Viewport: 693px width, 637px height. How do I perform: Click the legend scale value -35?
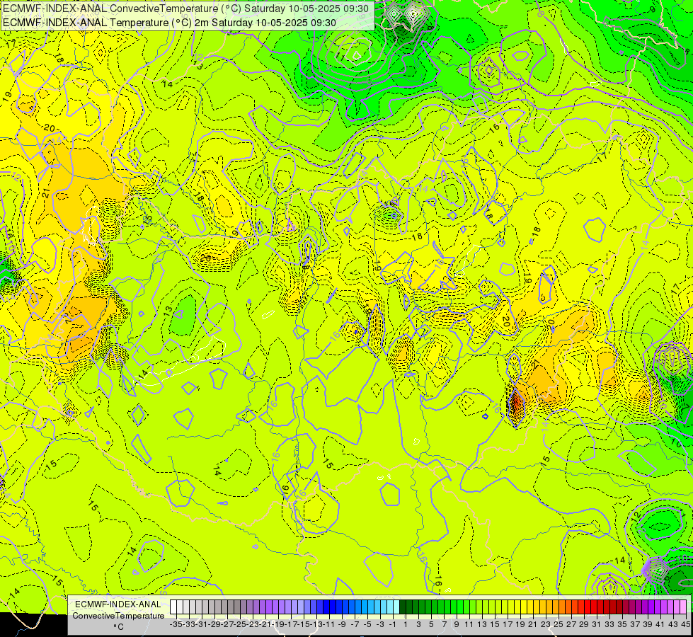[x=176, y=625]
